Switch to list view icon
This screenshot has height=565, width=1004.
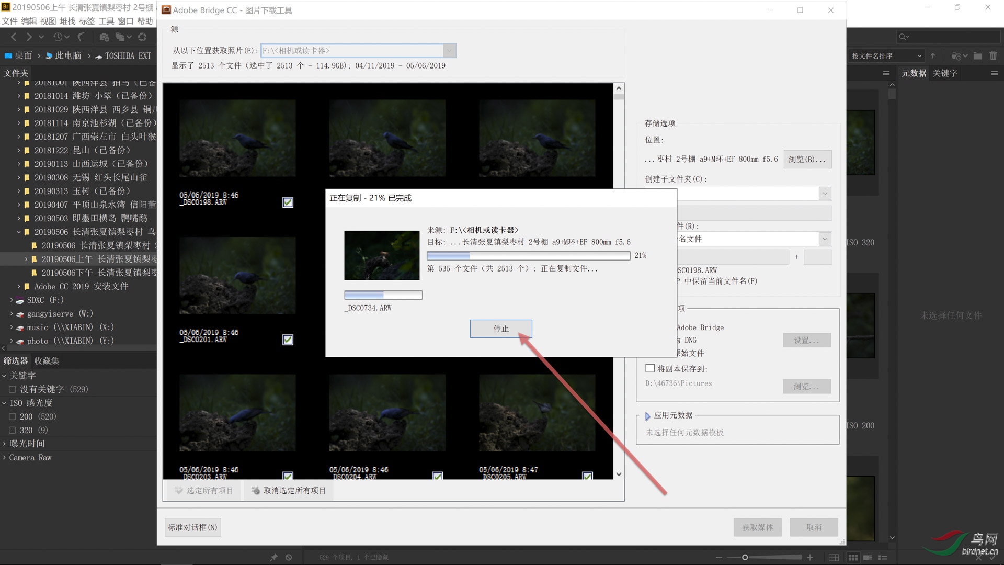[x=883, y=558]
